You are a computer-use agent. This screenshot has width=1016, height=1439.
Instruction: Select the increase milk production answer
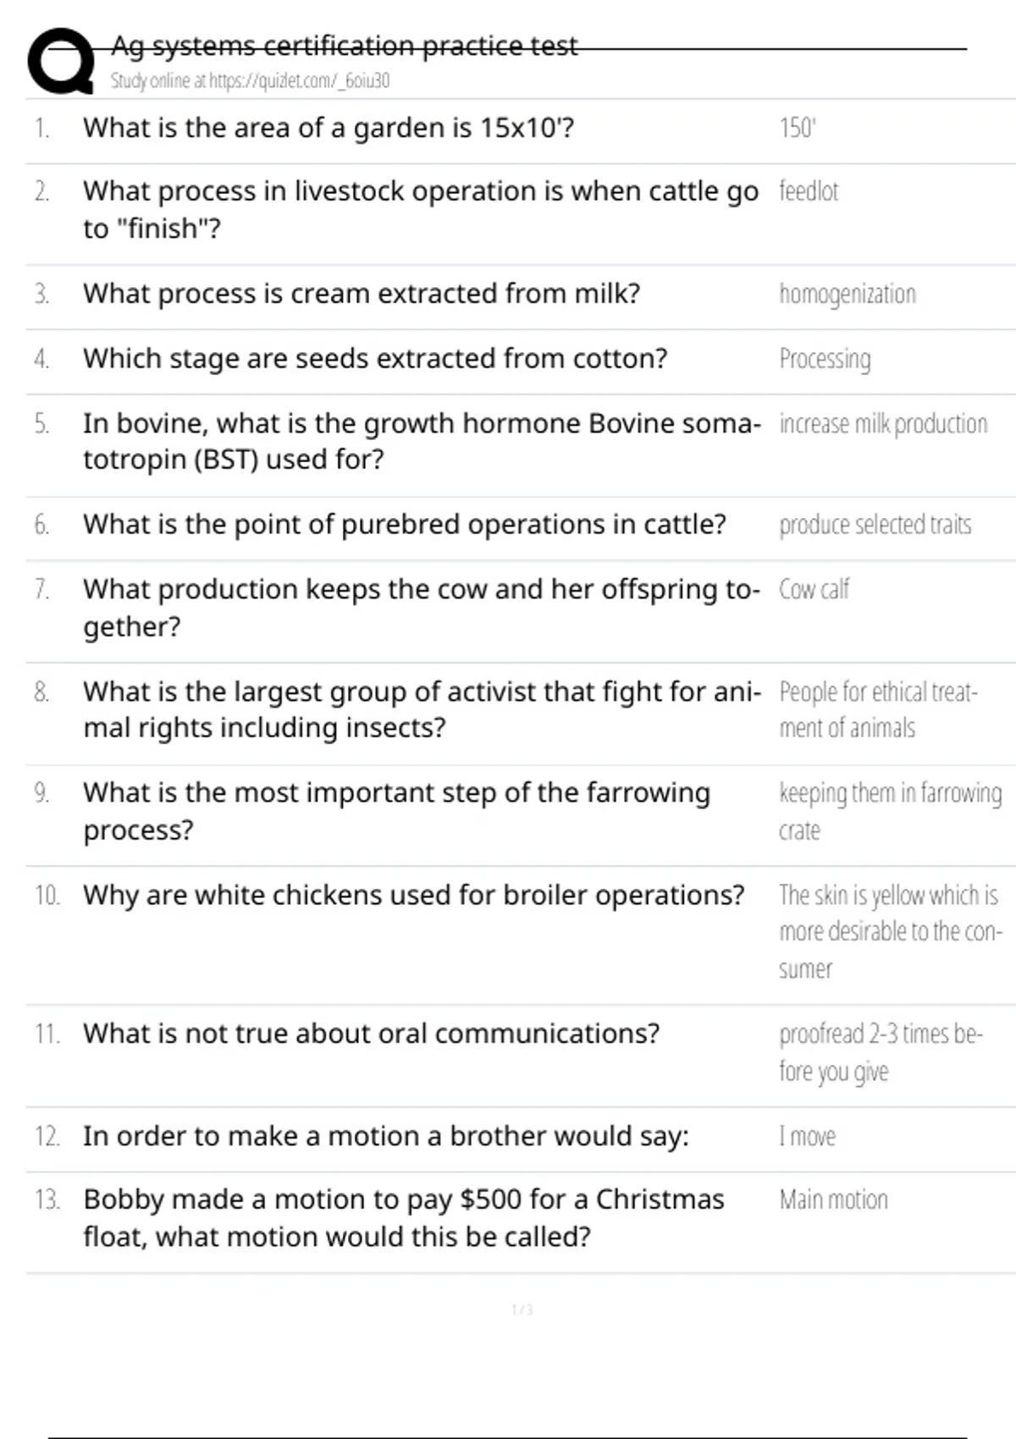tap(883, 423)
